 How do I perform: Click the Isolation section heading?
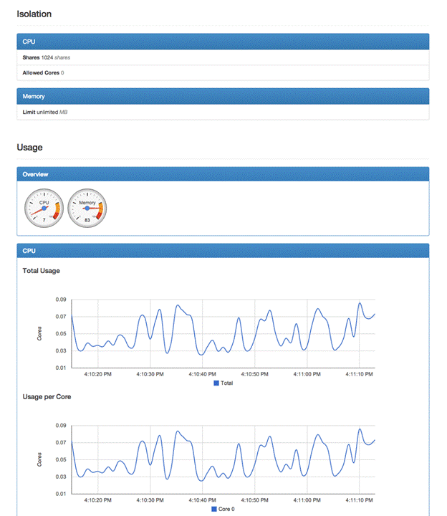(x=34, y=14)
